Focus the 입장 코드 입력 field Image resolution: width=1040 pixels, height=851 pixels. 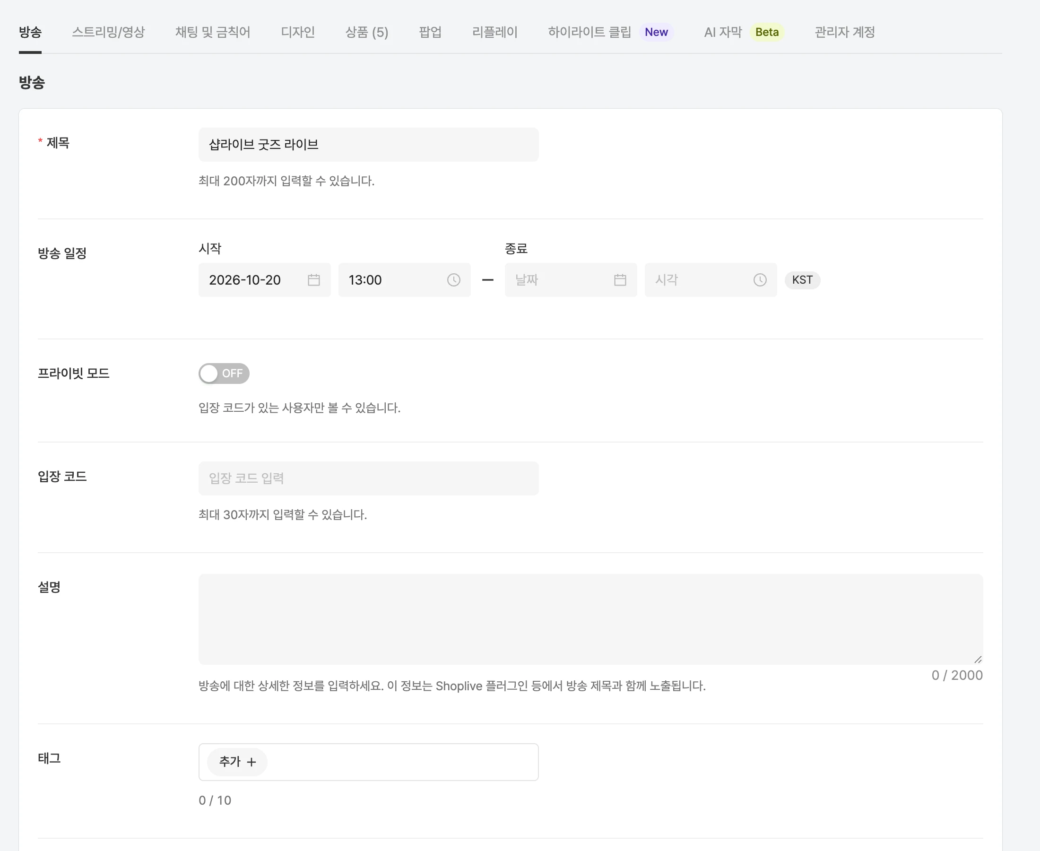(x=368, y=478)
